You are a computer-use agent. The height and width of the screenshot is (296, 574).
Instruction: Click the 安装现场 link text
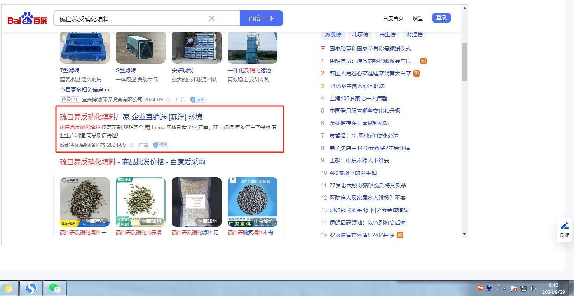[x=183, y=70]
